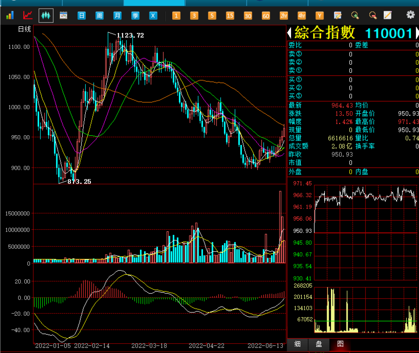This screenshot has width=419, height=353.
Task: Click the 市值 label
Action: pyautogui.click(x=295, y=163)
